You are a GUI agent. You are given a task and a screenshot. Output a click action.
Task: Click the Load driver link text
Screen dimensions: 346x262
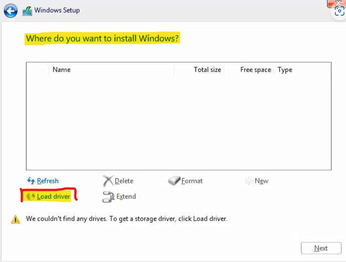(x=53, y=196)
